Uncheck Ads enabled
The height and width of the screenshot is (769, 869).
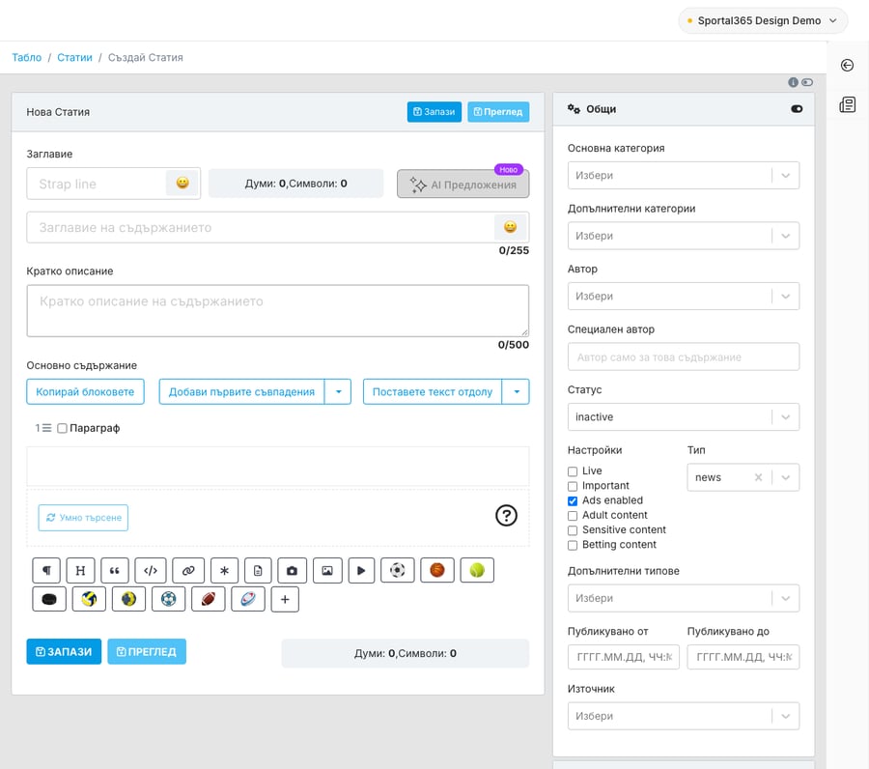coord(573,501)
